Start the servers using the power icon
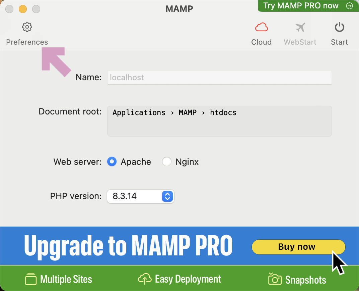Image resolution: width=359 pixels, height=291 pixels. pos(339,27)
